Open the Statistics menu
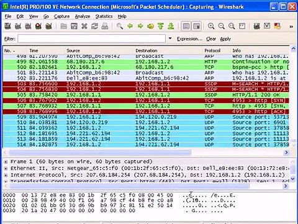 click(104, 16)
